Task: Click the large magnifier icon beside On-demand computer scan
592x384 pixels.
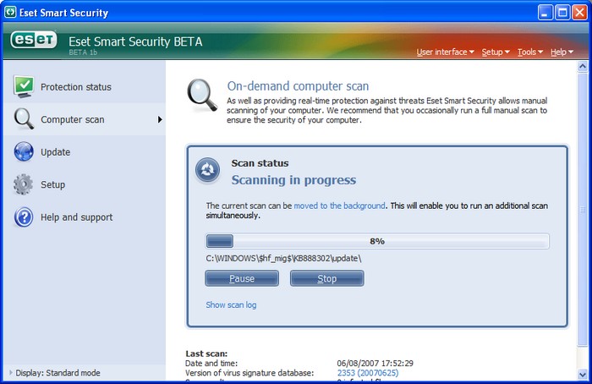Action: click(x=202, y=95)
